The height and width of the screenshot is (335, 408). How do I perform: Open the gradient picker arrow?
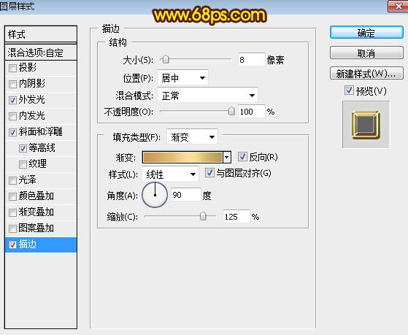pos(227,157)
